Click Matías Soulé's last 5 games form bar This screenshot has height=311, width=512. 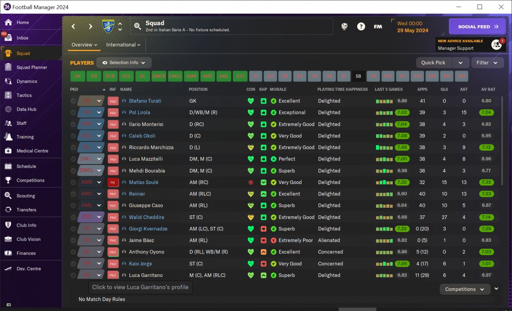(384, 183)
